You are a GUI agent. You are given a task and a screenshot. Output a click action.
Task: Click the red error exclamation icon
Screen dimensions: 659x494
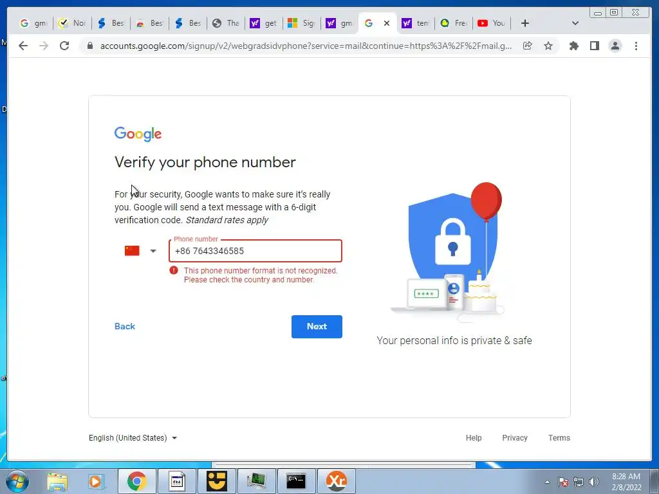[x=174, y=270]
